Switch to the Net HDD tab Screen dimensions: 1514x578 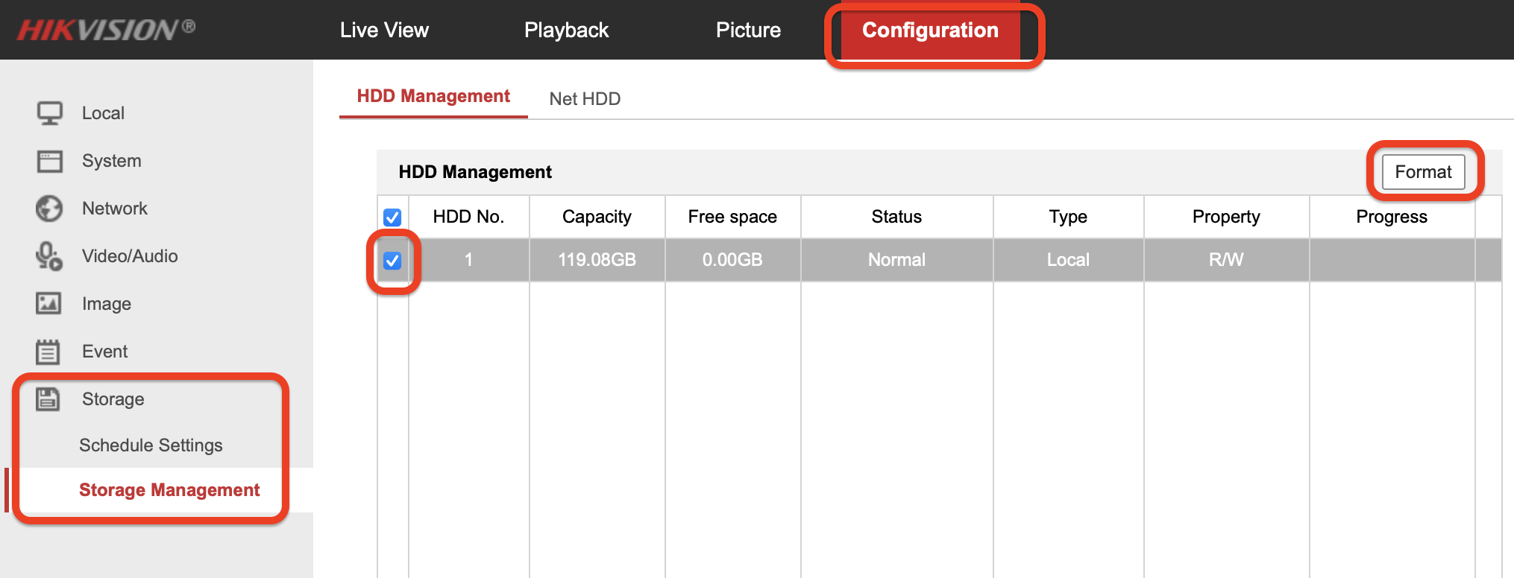point(585,99)
